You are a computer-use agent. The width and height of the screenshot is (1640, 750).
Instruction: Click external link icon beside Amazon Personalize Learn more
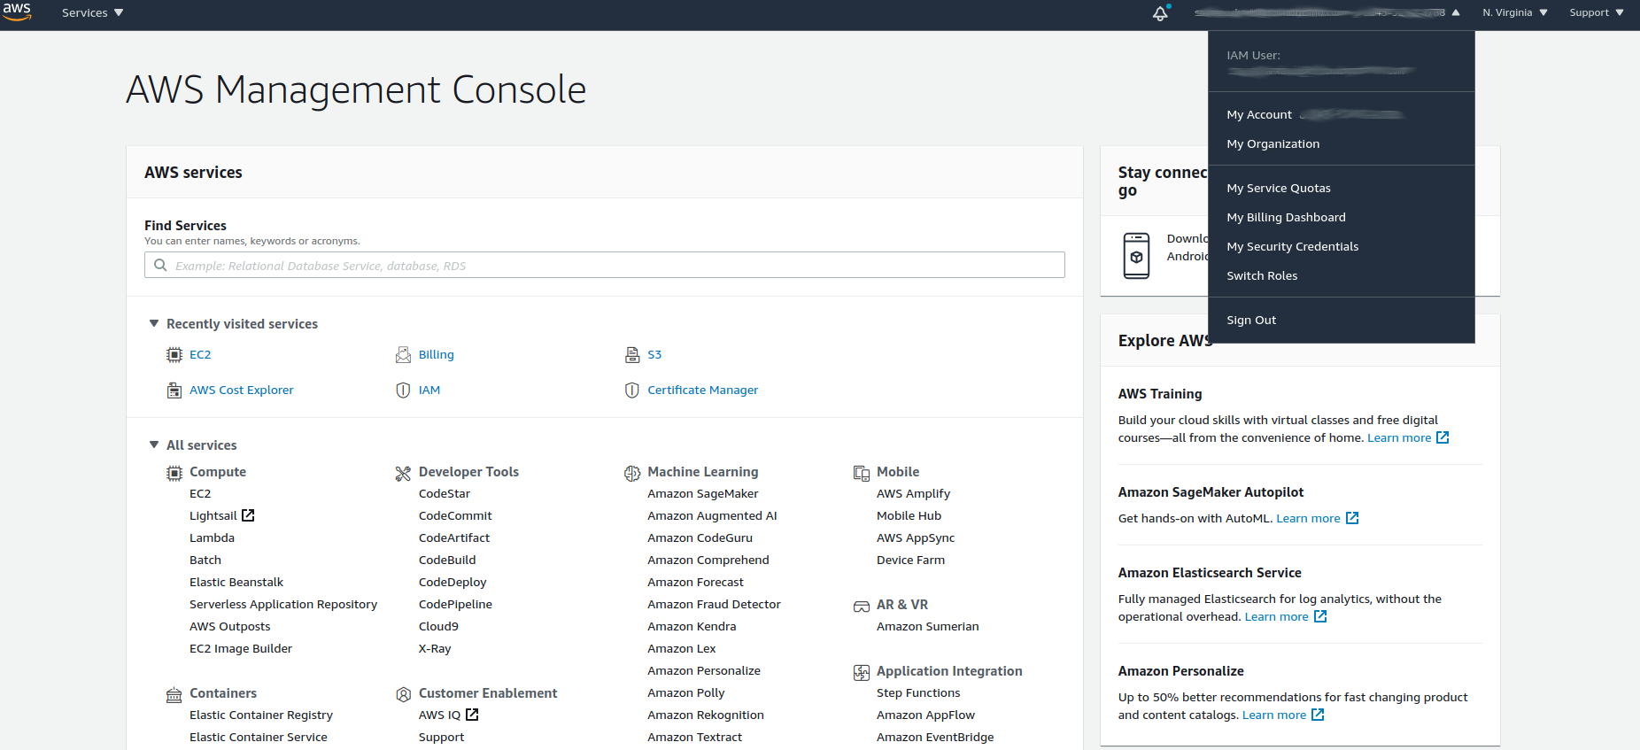pyautogui.click(x=1318, y=715)
